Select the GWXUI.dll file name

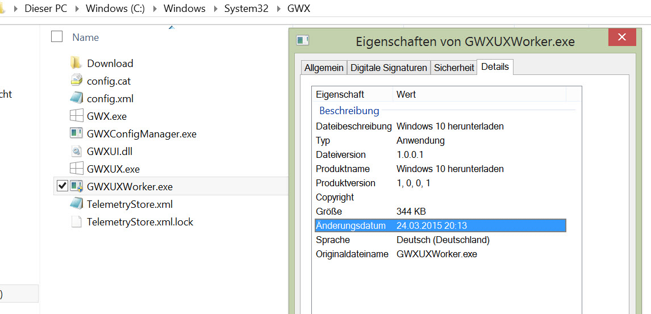110,152
